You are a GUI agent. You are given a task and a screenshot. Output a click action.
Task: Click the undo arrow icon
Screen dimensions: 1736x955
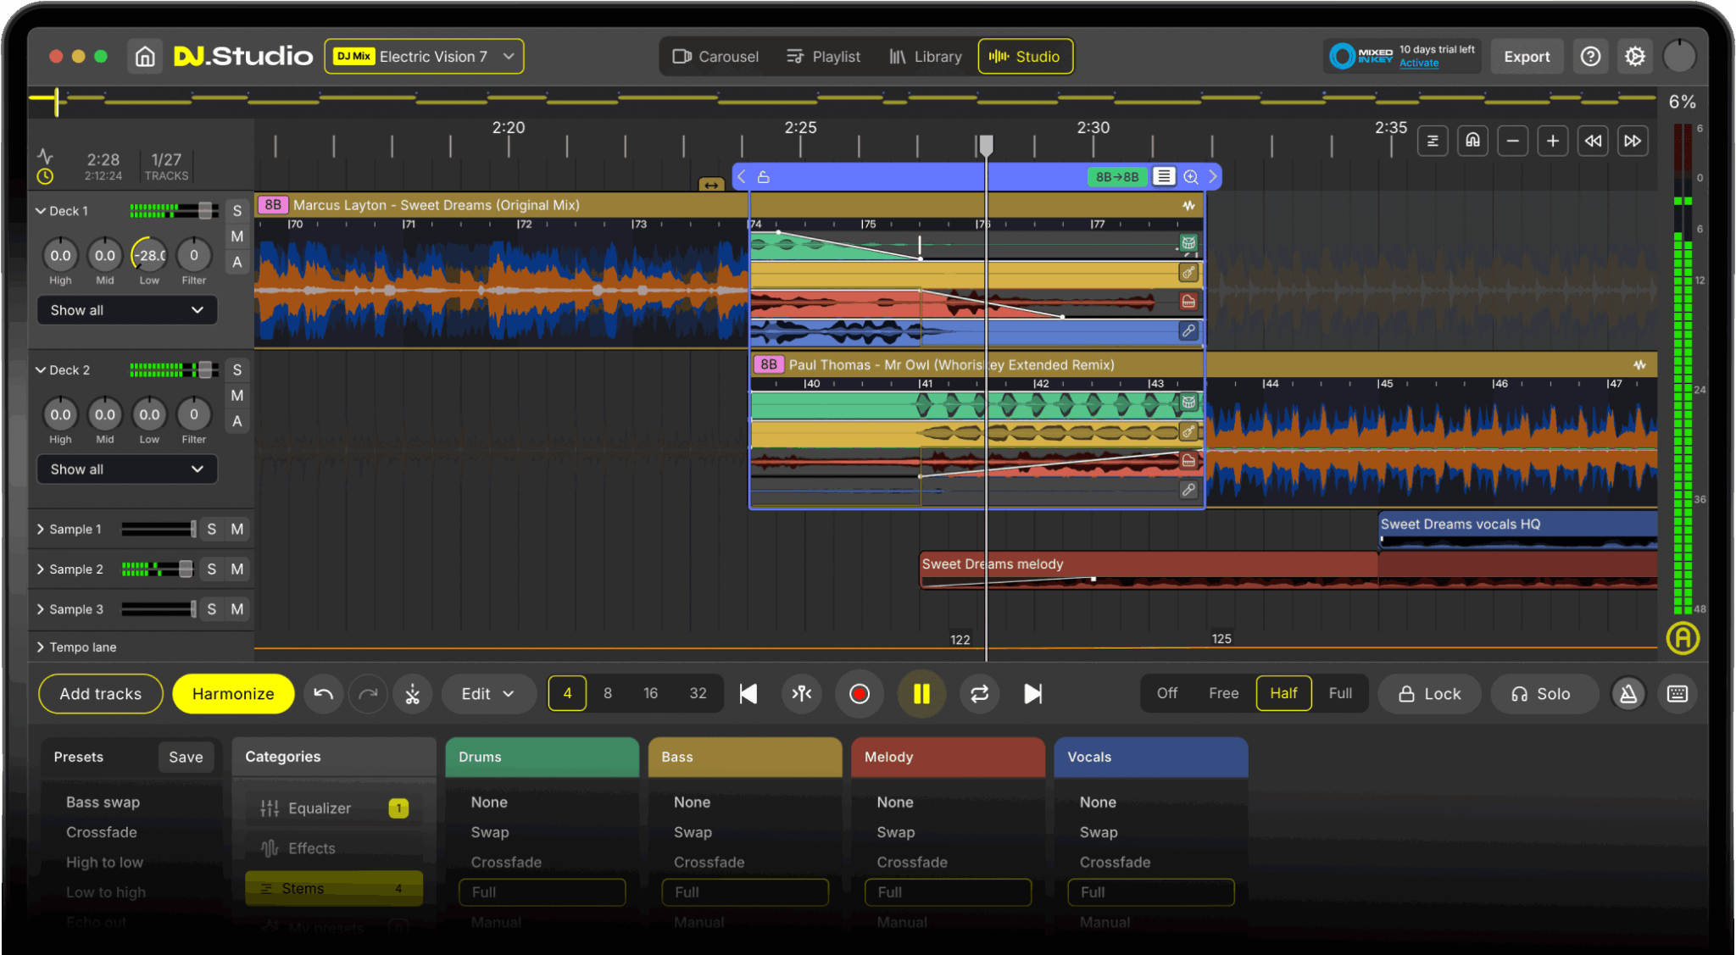pyautogui.click(x=323, y=694)
